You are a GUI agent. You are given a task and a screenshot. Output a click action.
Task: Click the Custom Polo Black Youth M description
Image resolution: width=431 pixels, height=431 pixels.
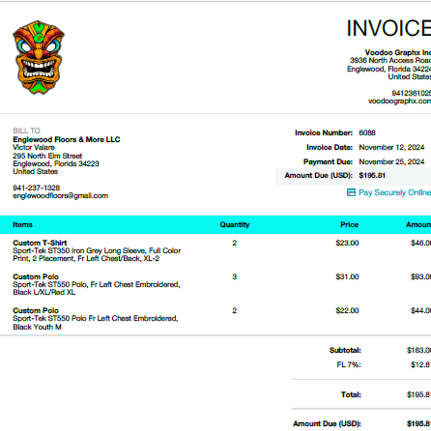[x=96, y=323]
